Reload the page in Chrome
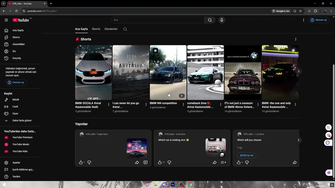The image size is (335, 188). pos(16,11)
